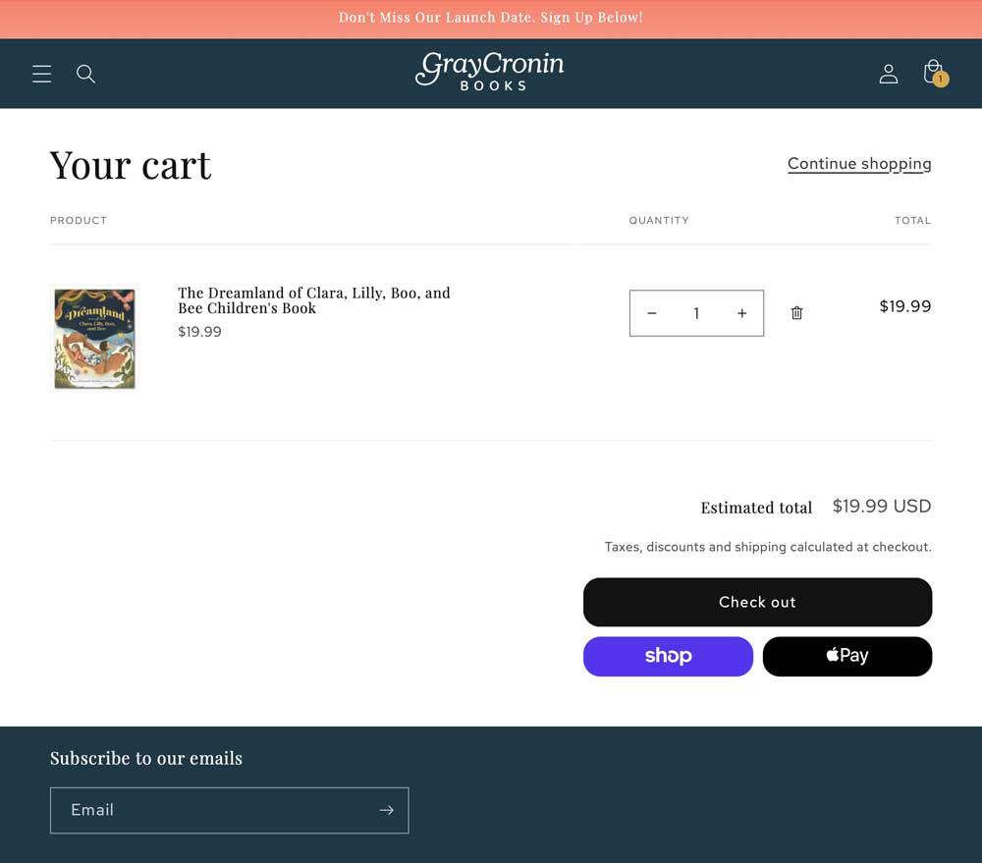Click the launch date announcement banner
The height and width of the screenshot is (863, 982).
pos(491,18)
